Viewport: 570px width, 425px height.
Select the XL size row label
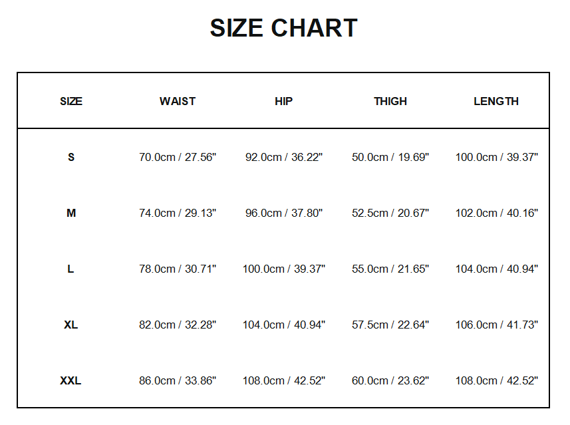pyautogui.click(x=71, y=325)
